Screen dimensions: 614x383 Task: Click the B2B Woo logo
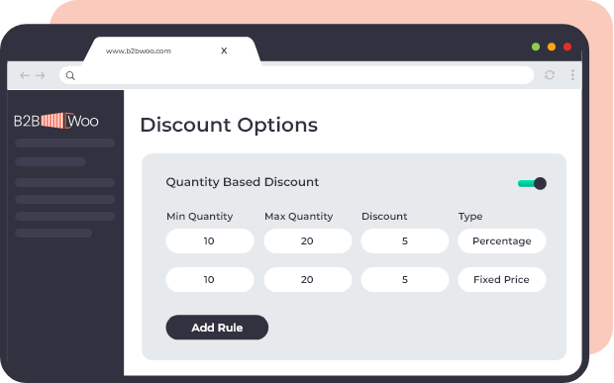click(x=56, y=121)
